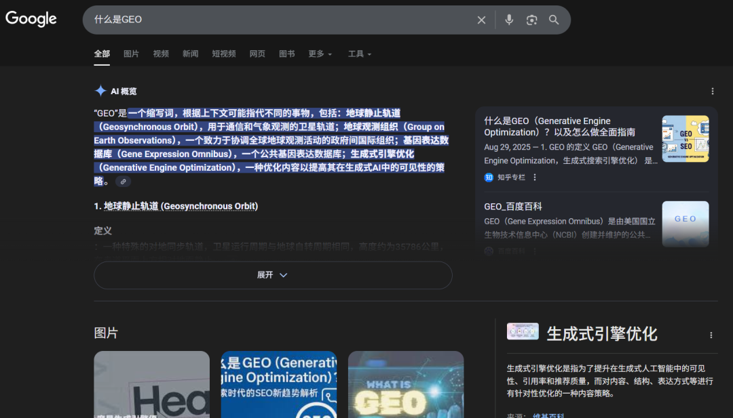Clear the search query with the X icon
This screenshot has height=418, width=733.
[481, 20]
